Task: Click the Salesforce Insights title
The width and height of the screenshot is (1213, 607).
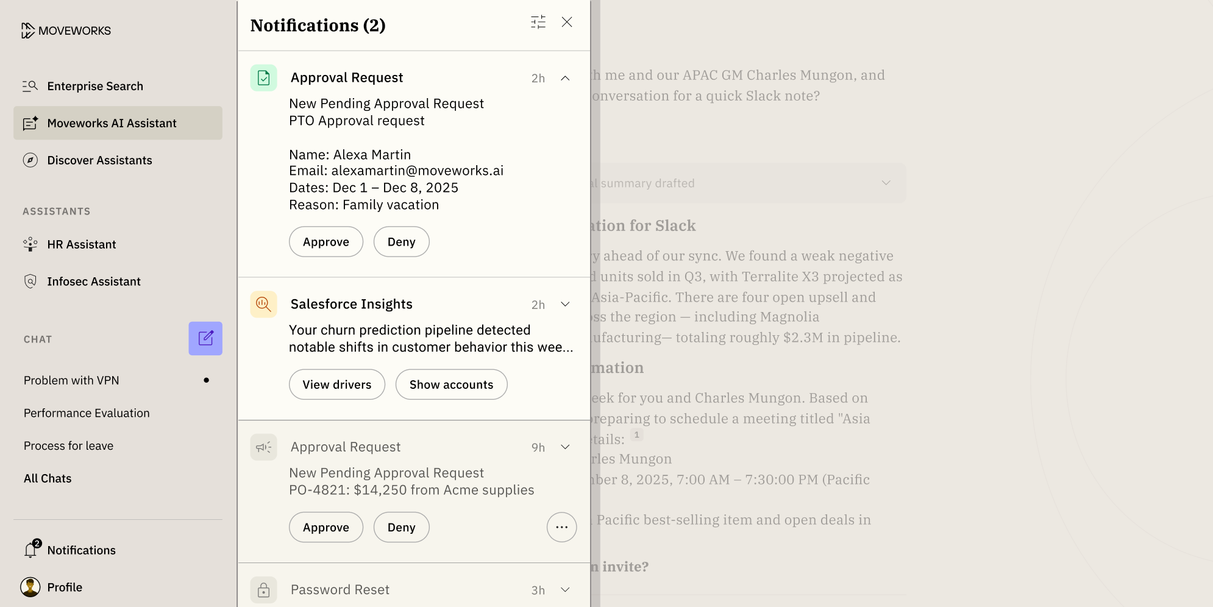Action: point(352,304)
